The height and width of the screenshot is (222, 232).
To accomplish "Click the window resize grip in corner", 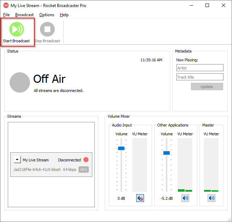I will pos(230,220).
